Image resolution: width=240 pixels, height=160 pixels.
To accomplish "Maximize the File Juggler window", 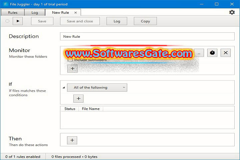I will (x=217, y=4).
